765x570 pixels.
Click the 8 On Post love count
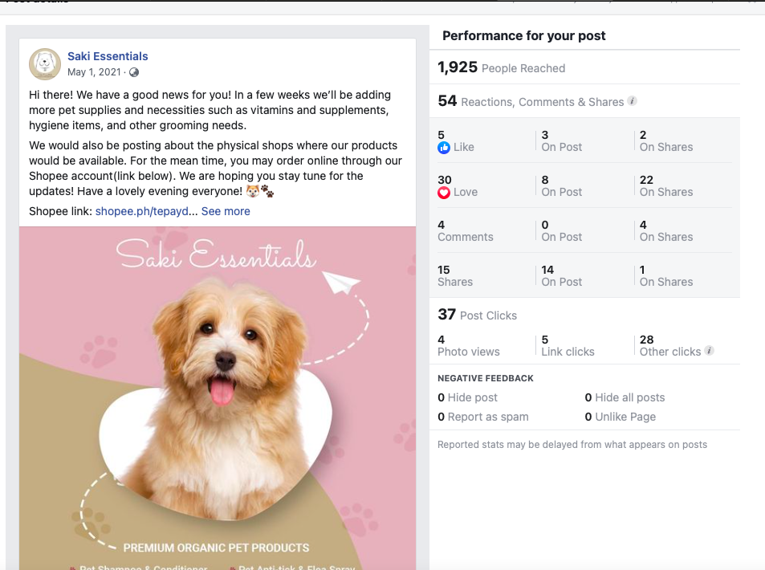tap(562, 186)
